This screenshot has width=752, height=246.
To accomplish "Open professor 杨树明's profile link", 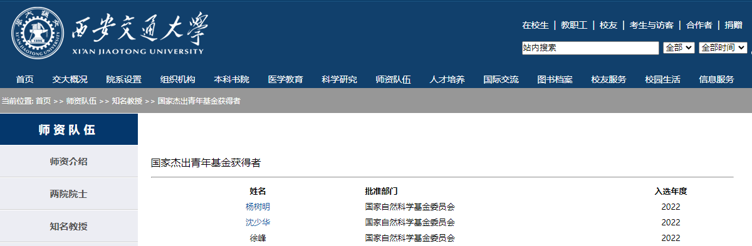I will point(258,207).
